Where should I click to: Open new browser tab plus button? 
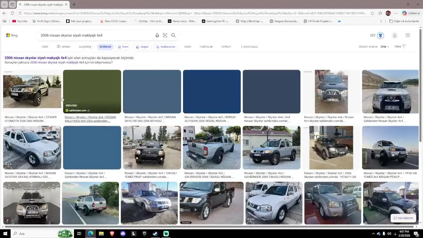tap(74, 5)
